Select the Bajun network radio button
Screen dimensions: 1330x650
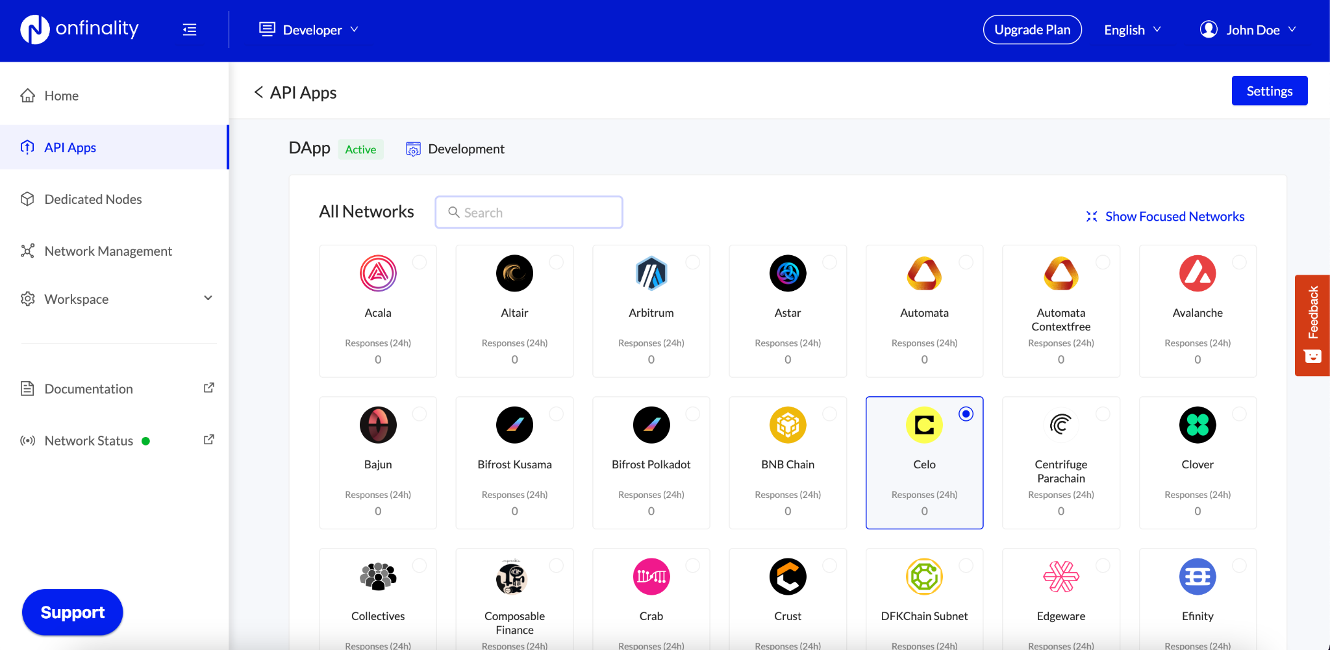tap(420, 414)
